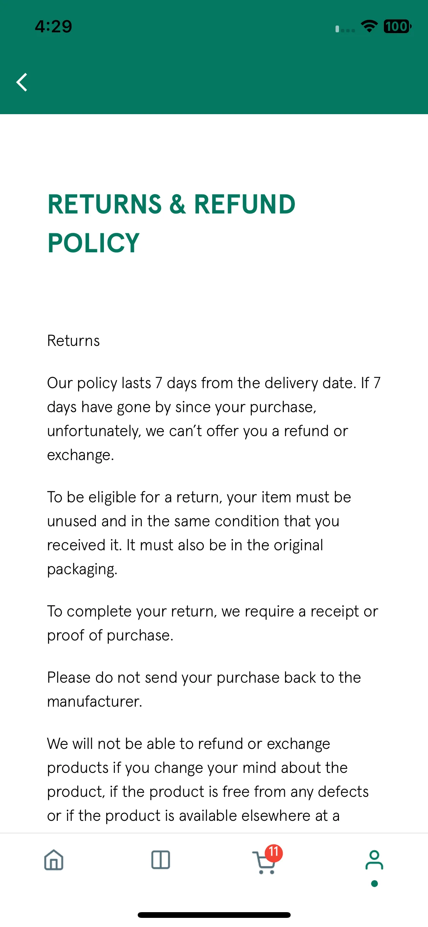Tap the Returns & Refund Policy heading
428x927 pixels.
point(171,223)
